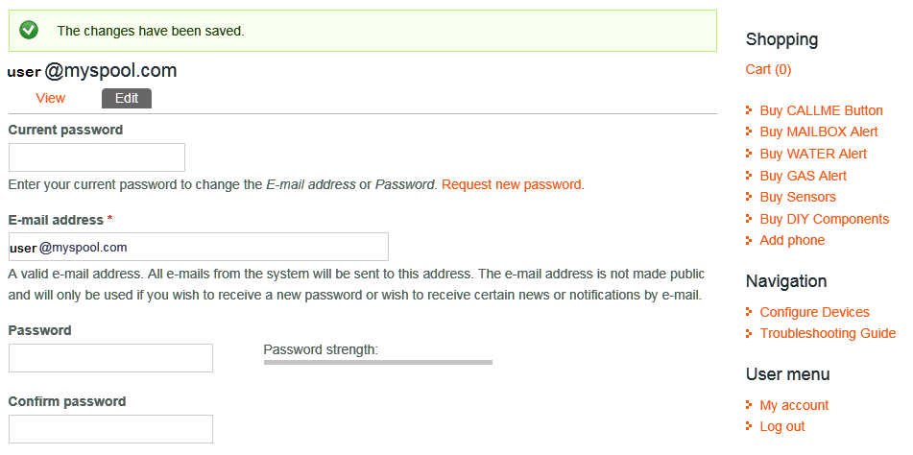Focus the Current password field
The image size is (913, 455).
[96, 157]
